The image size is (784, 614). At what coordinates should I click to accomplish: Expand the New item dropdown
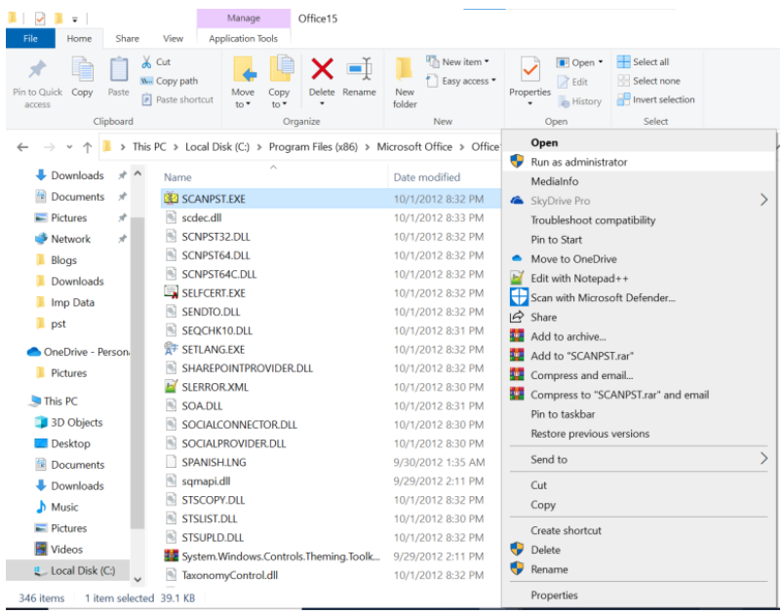487,62
